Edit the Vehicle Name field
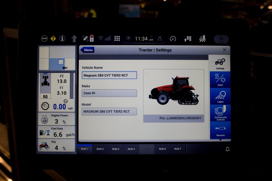This screenshot has height=181, width=272. point(109,75)
